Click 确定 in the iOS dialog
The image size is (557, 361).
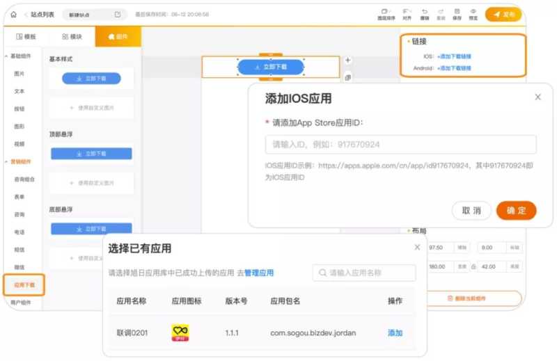(516, 211)
